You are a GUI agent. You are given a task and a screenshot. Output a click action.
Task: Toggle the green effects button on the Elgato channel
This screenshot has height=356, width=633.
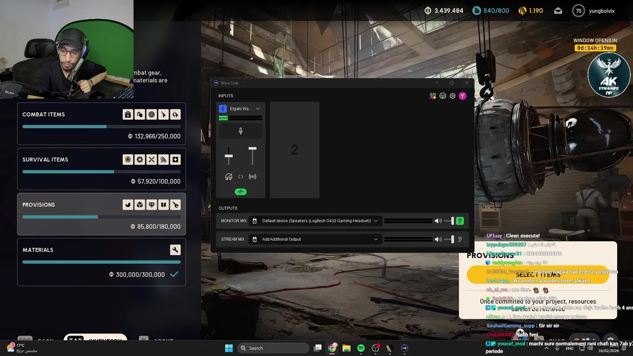[240, 191]
